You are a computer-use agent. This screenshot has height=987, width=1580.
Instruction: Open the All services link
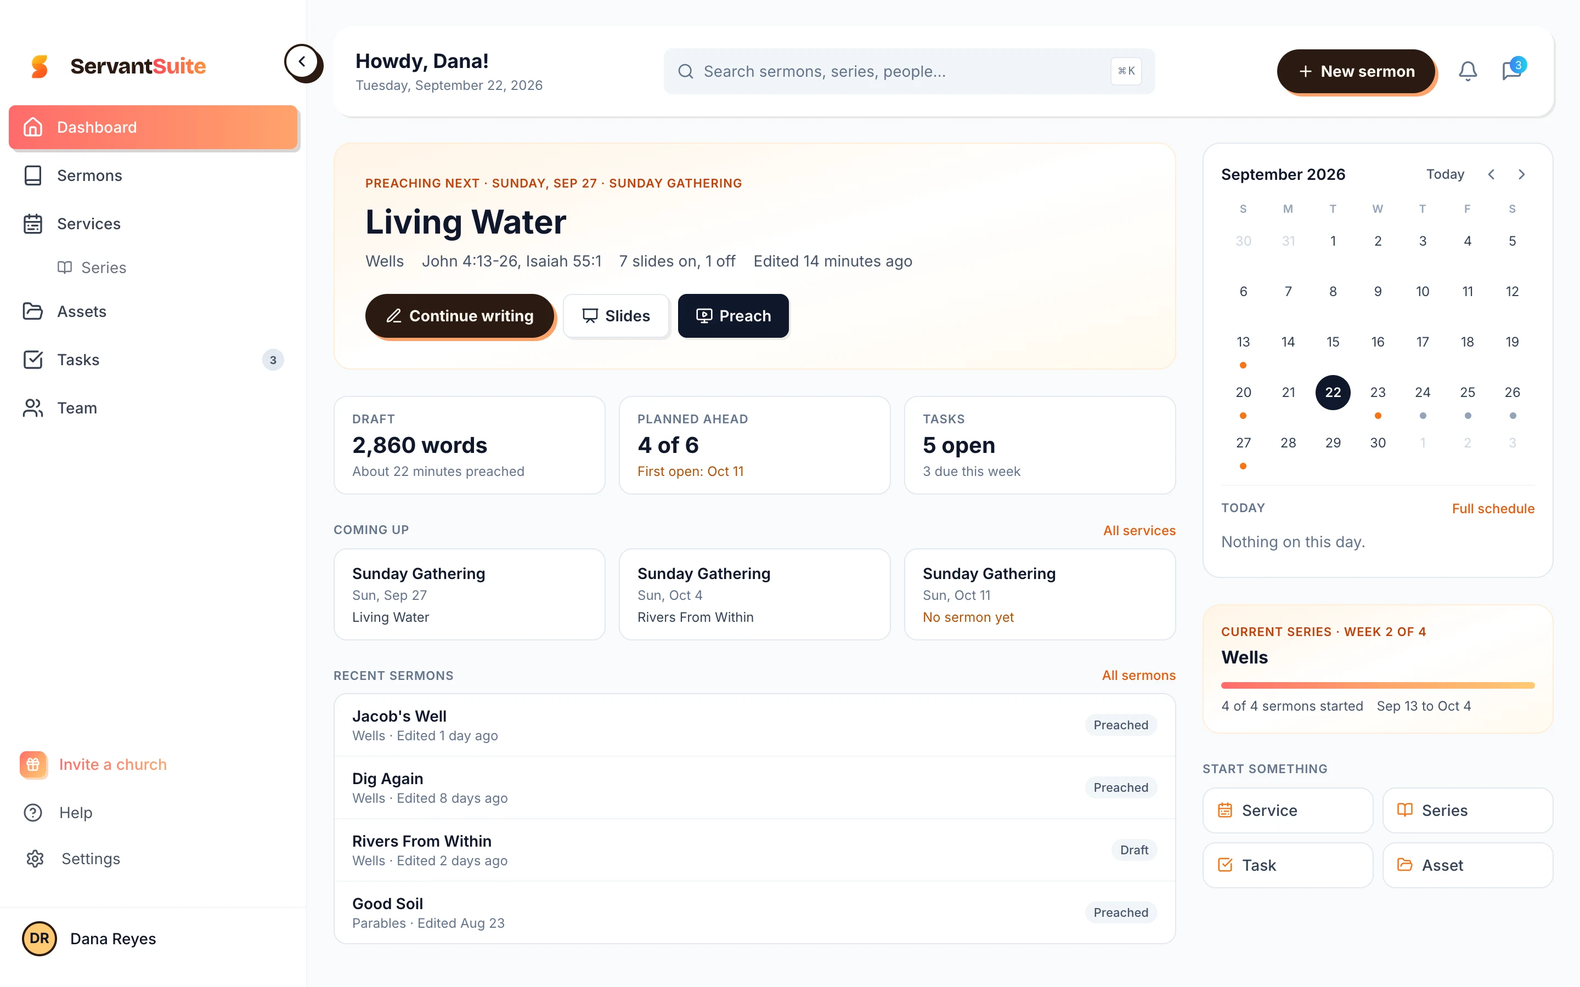click(x=1139, y=530)
